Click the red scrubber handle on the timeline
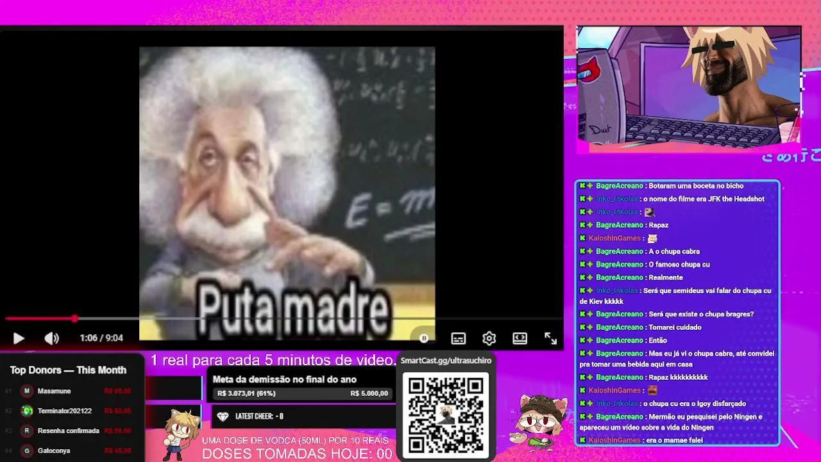The width and height of the screenshot is (821, 462). click(x=75, y=318)
